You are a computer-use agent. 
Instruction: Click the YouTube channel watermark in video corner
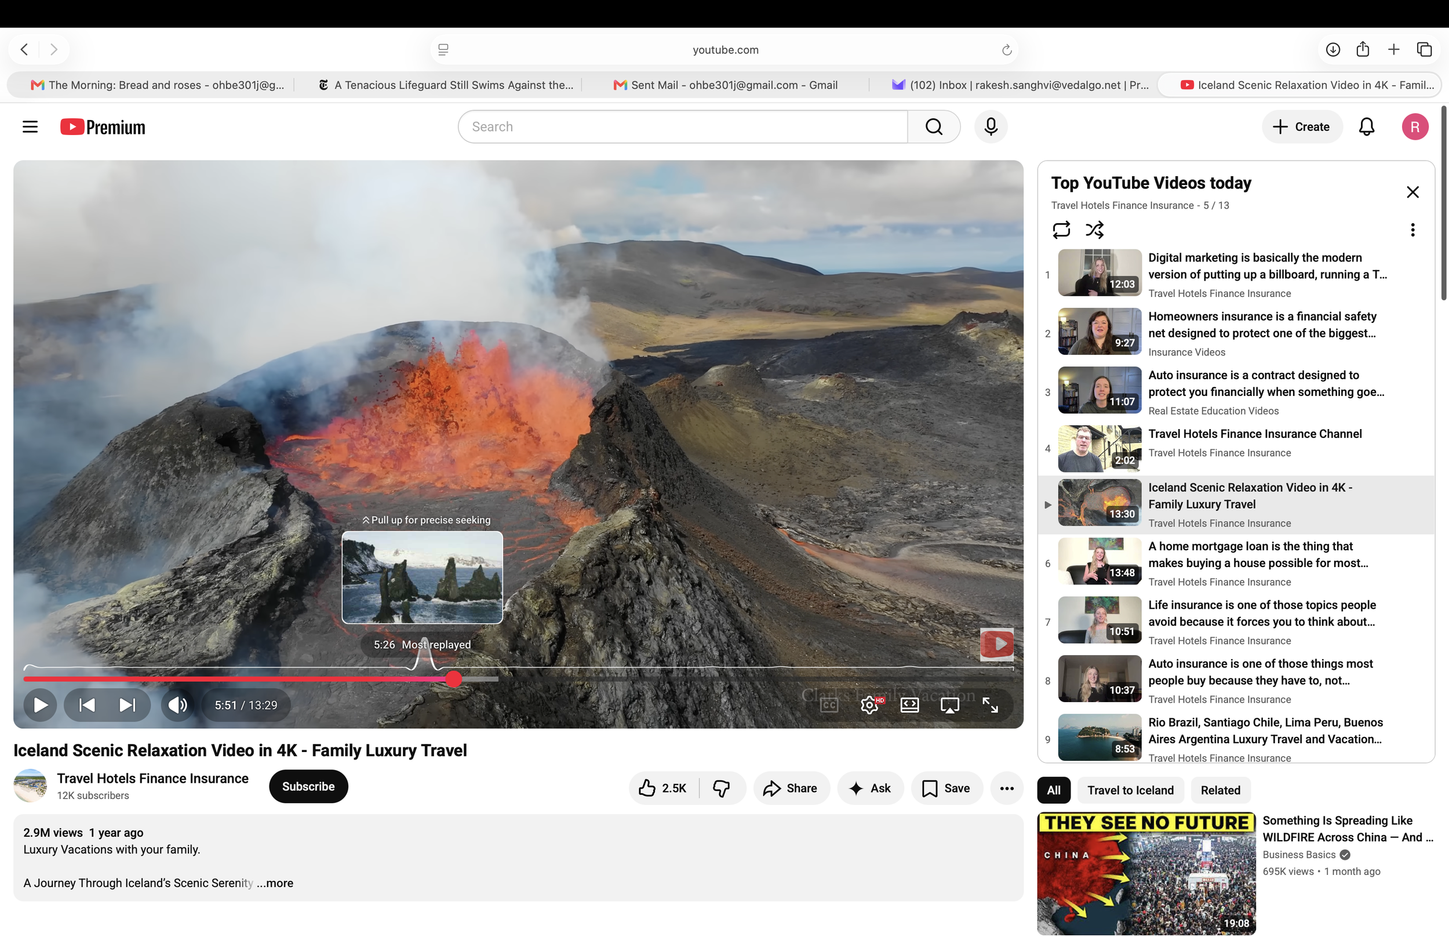tap(996, 644)
